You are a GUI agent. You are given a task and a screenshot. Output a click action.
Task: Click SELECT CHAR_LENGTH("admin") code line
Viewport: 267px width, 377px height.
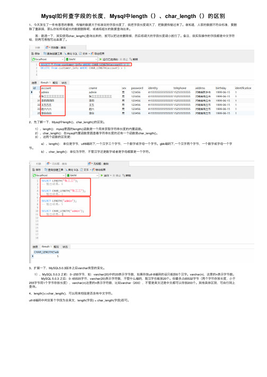click(63, 211)
